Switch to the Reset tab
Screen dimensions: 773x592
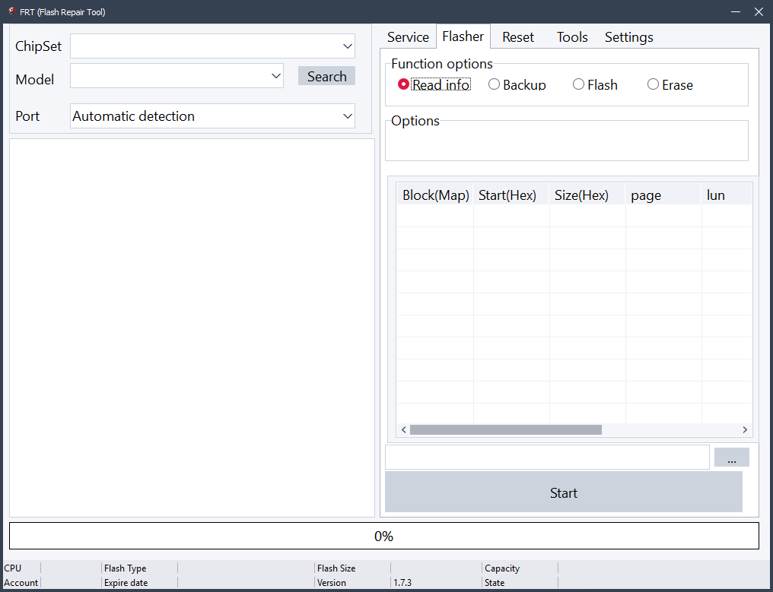click(x=518, y=36)
